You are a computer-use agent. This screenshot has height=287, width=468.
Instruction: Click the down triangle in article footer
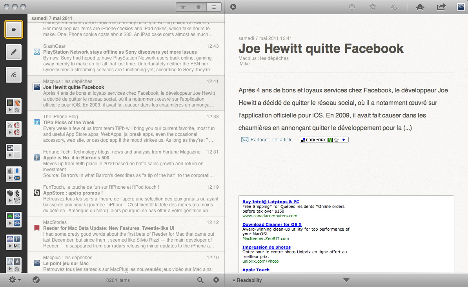point(346,280)
